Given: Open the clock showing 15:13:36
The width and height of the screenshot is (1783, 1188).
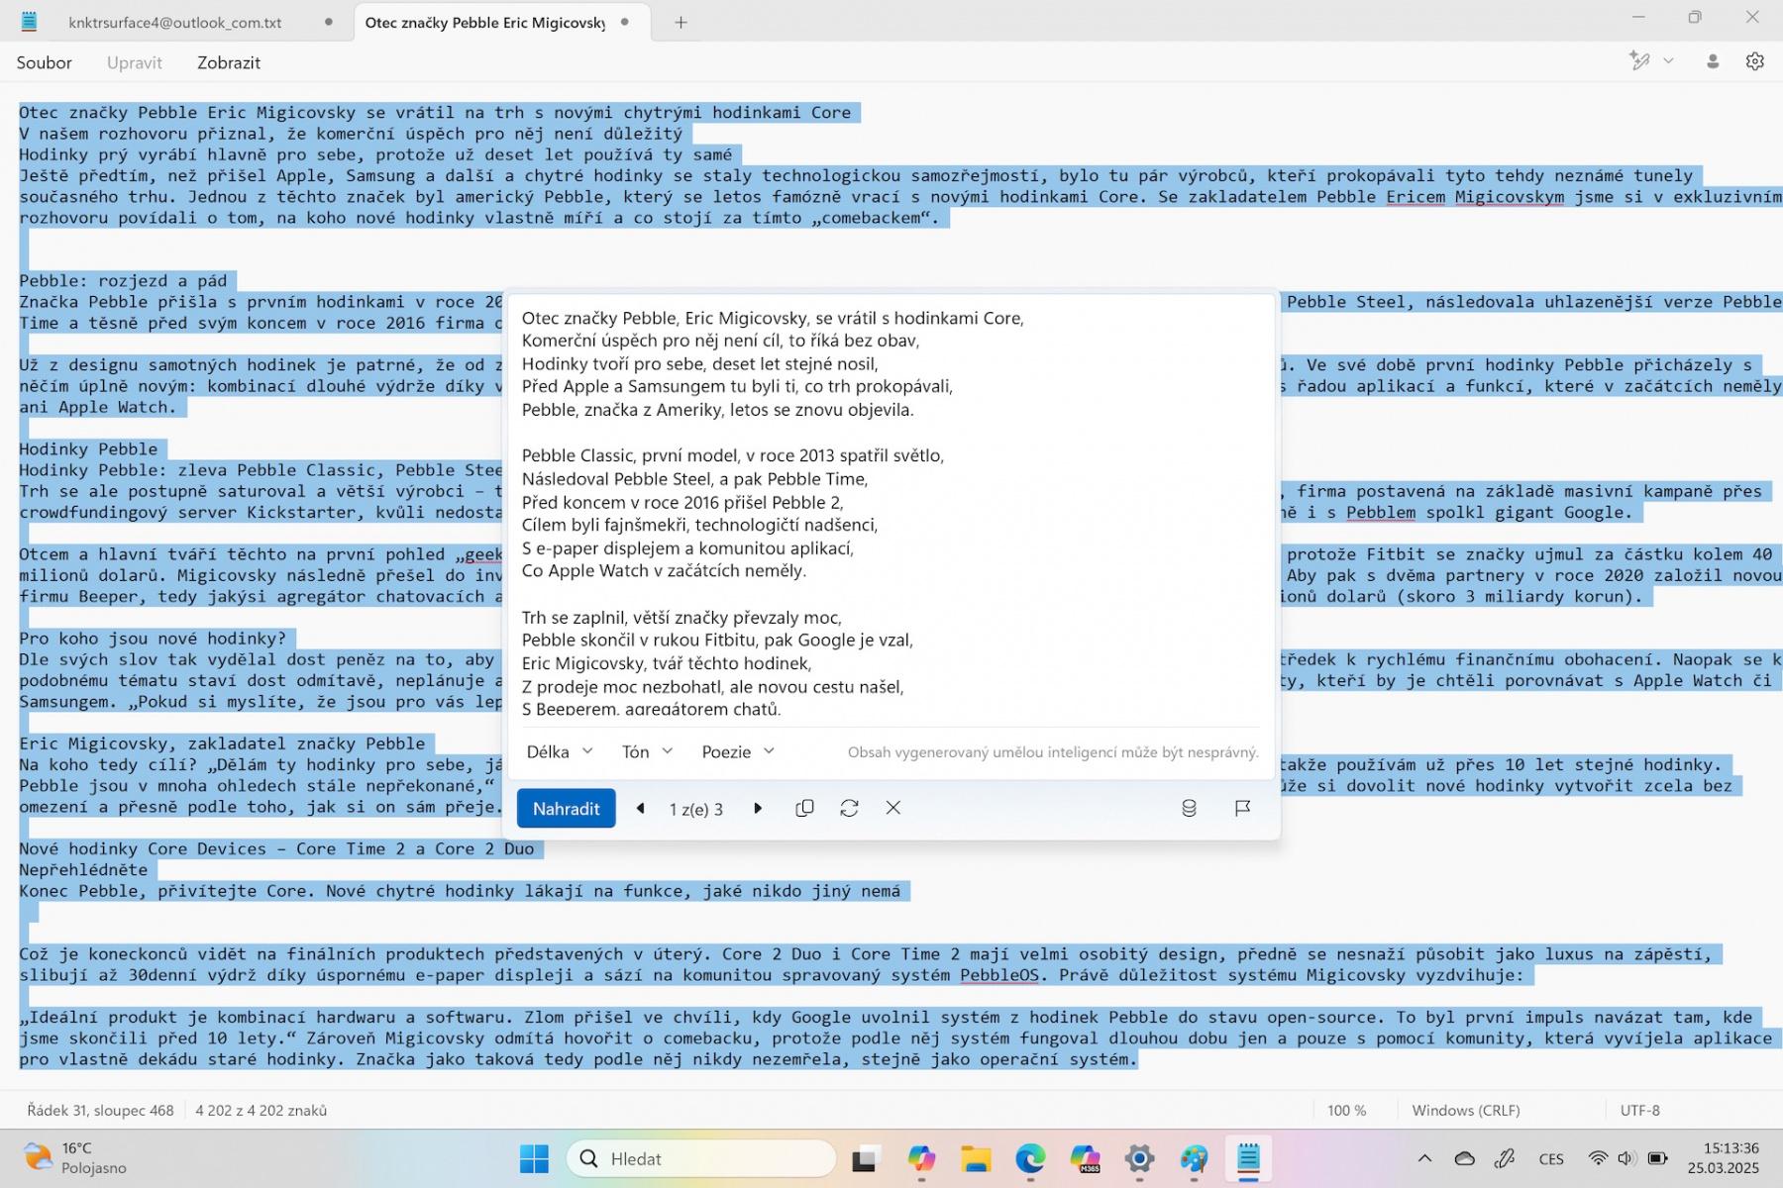Looking at the screenshot, I should (1724, 1158).
